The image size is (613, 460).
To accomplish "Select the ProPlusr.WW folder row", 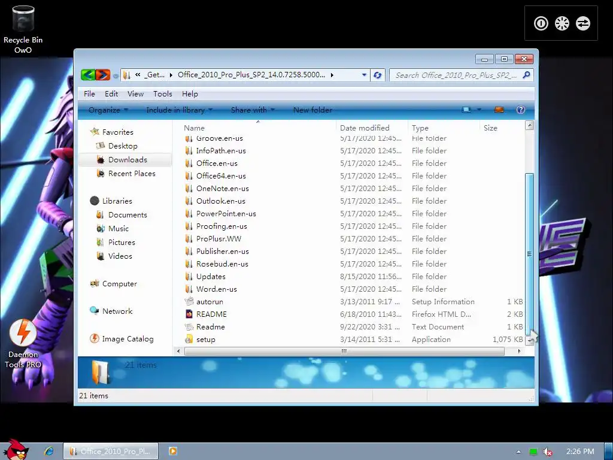I will [353, 238].
